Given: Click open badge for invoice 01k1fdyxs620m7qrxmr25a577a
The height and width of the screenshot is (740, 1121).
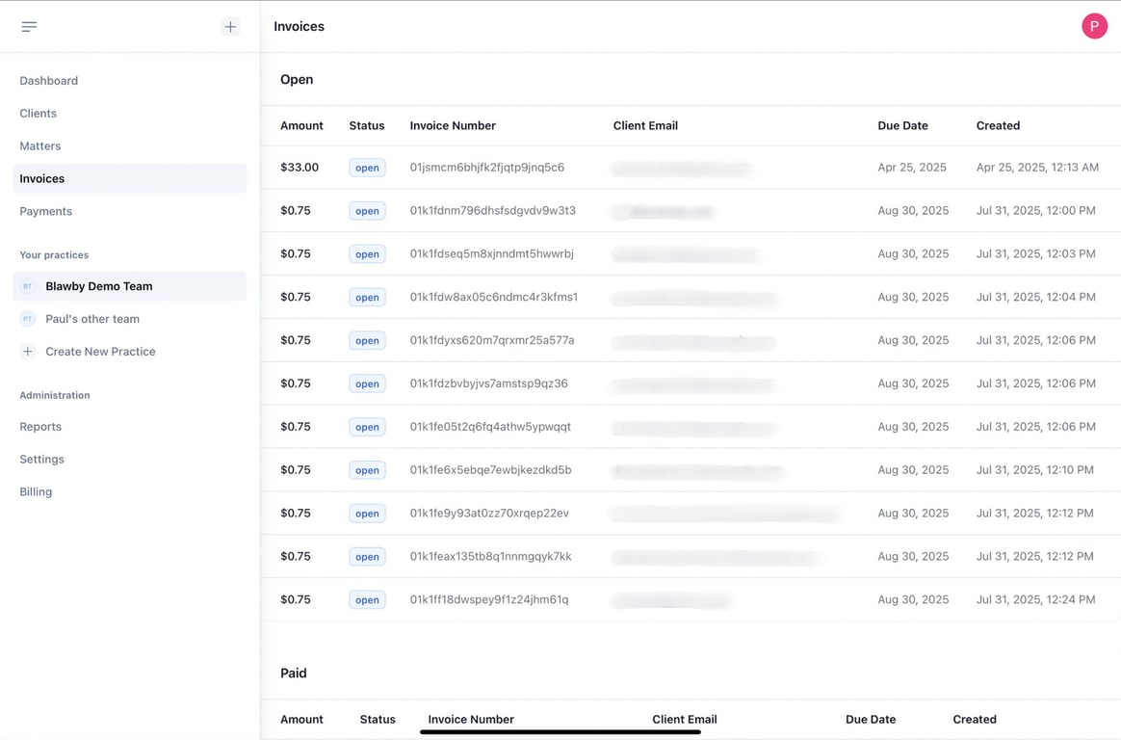Looking at the screenshot, I should click(x=367, y=340).
